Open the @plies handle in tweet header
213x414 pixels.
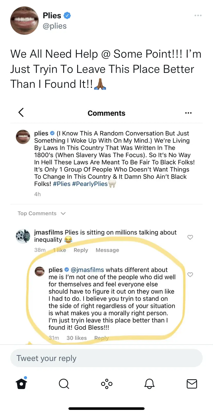pos(55,26)
